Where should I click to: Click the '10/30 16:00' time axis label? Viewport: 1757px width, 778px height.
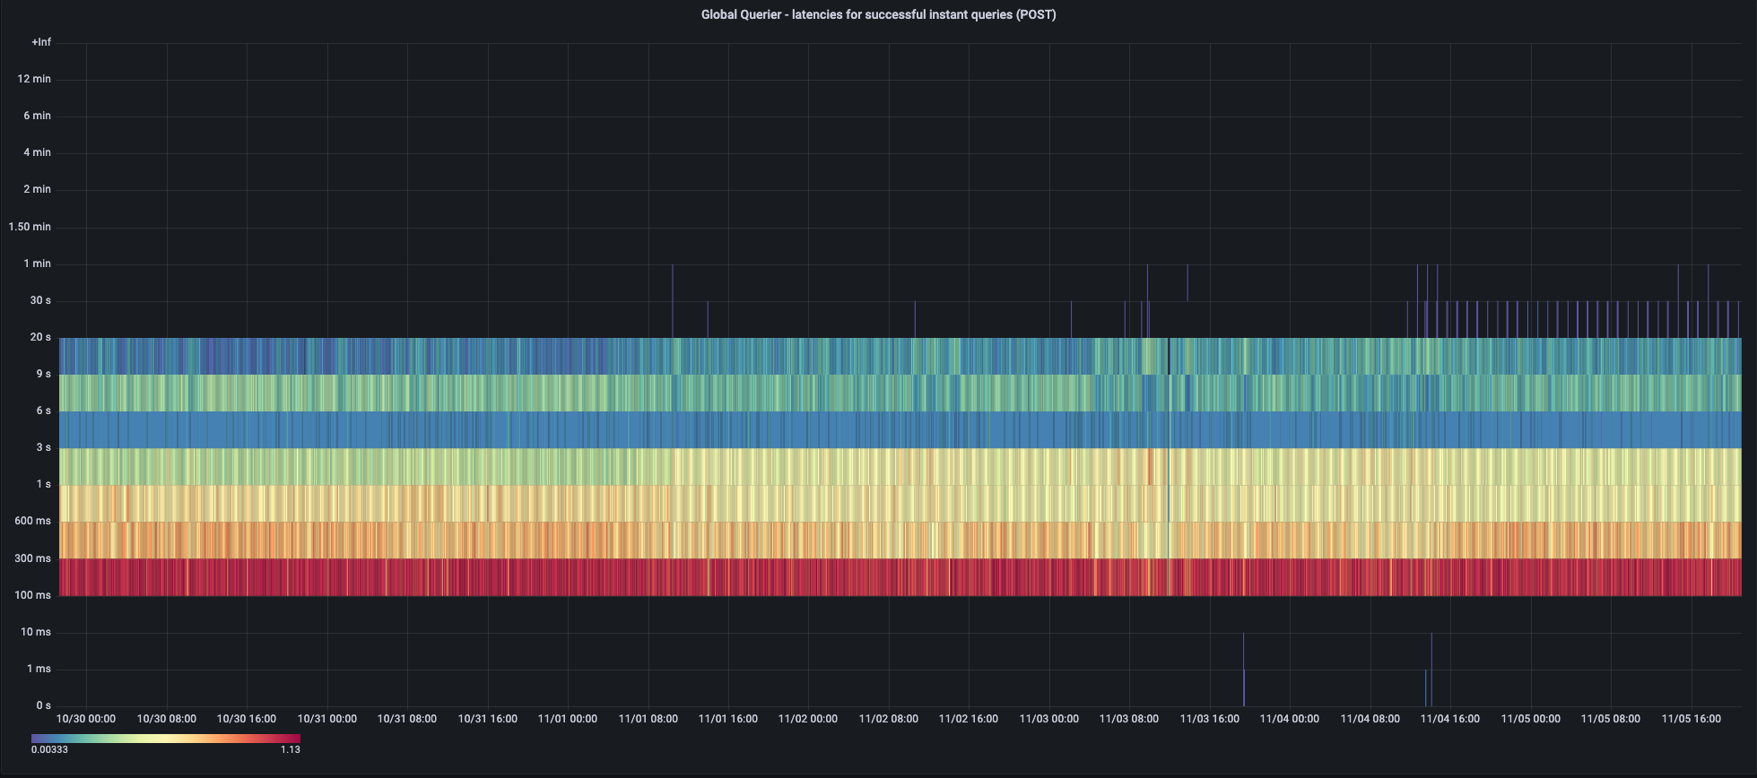247,719
